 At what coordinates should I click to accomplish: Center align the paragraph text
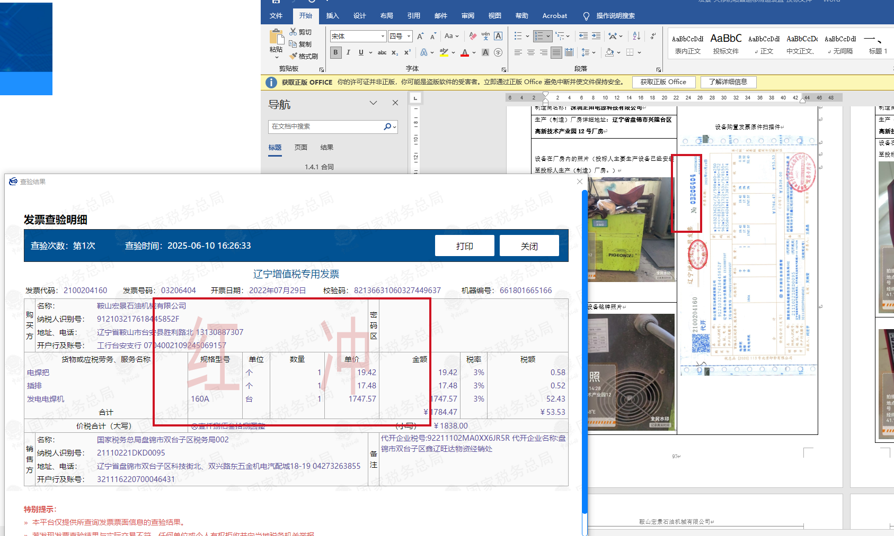(530, 52)
